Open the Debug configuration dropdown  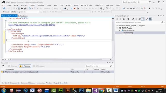(x=61, y=9)
